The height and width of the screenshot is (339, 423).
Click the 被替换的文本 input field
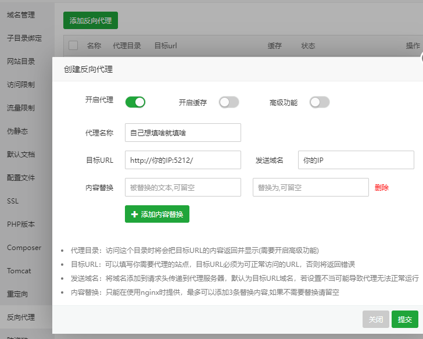click(x=182, y=188)
